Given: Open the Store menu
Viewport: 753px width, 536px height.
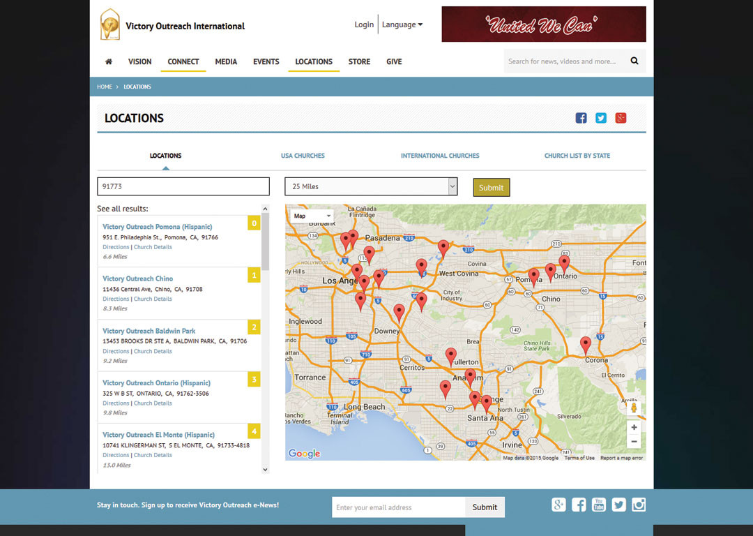Looking at the screenshot, I should tap(359, 61).
